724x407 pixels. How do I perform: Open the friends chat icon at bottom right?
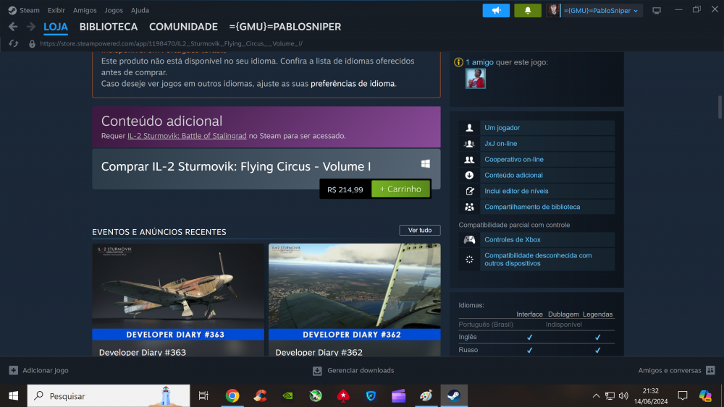click(x=711, y=370)
